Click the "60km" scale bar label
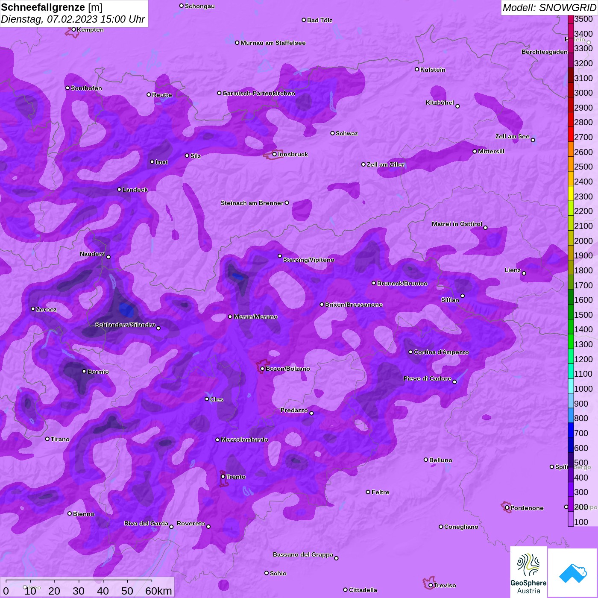 point(158,591)
